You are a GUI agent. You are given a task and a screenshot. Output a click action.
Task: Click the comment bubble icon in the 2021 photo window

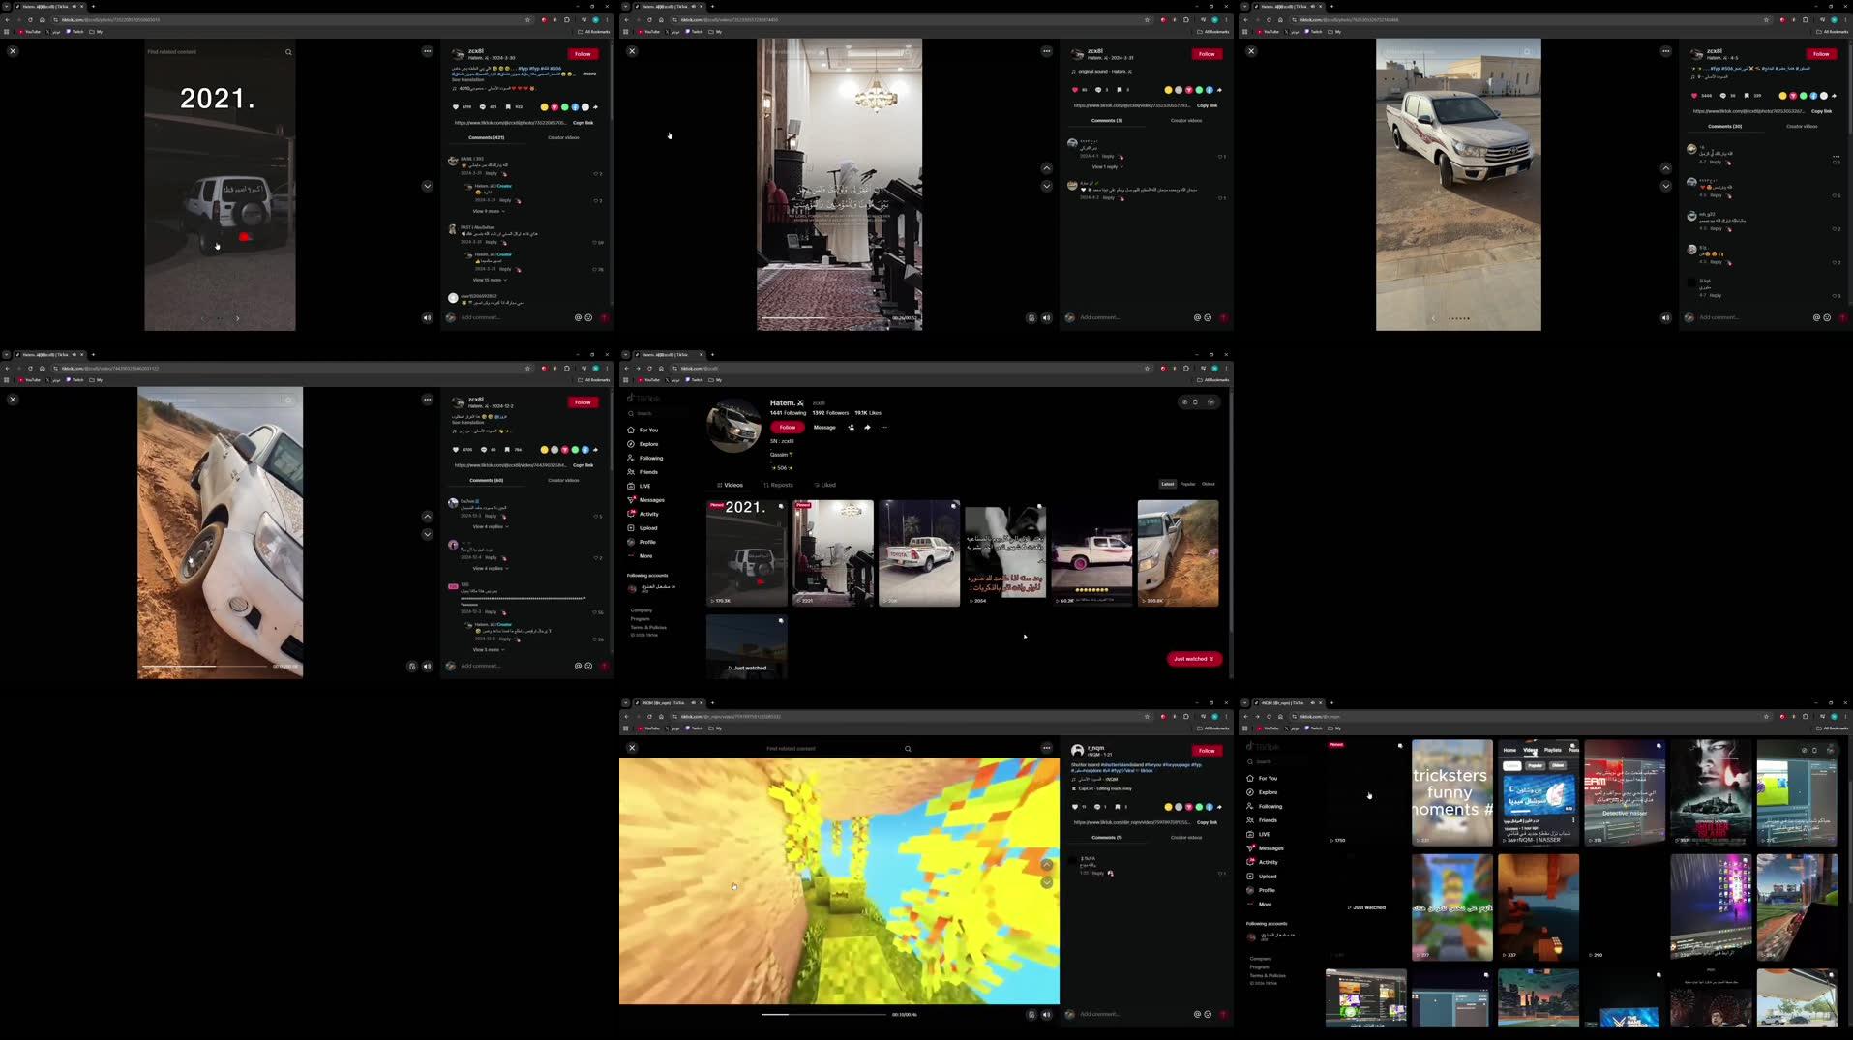(x=483, y=107)
